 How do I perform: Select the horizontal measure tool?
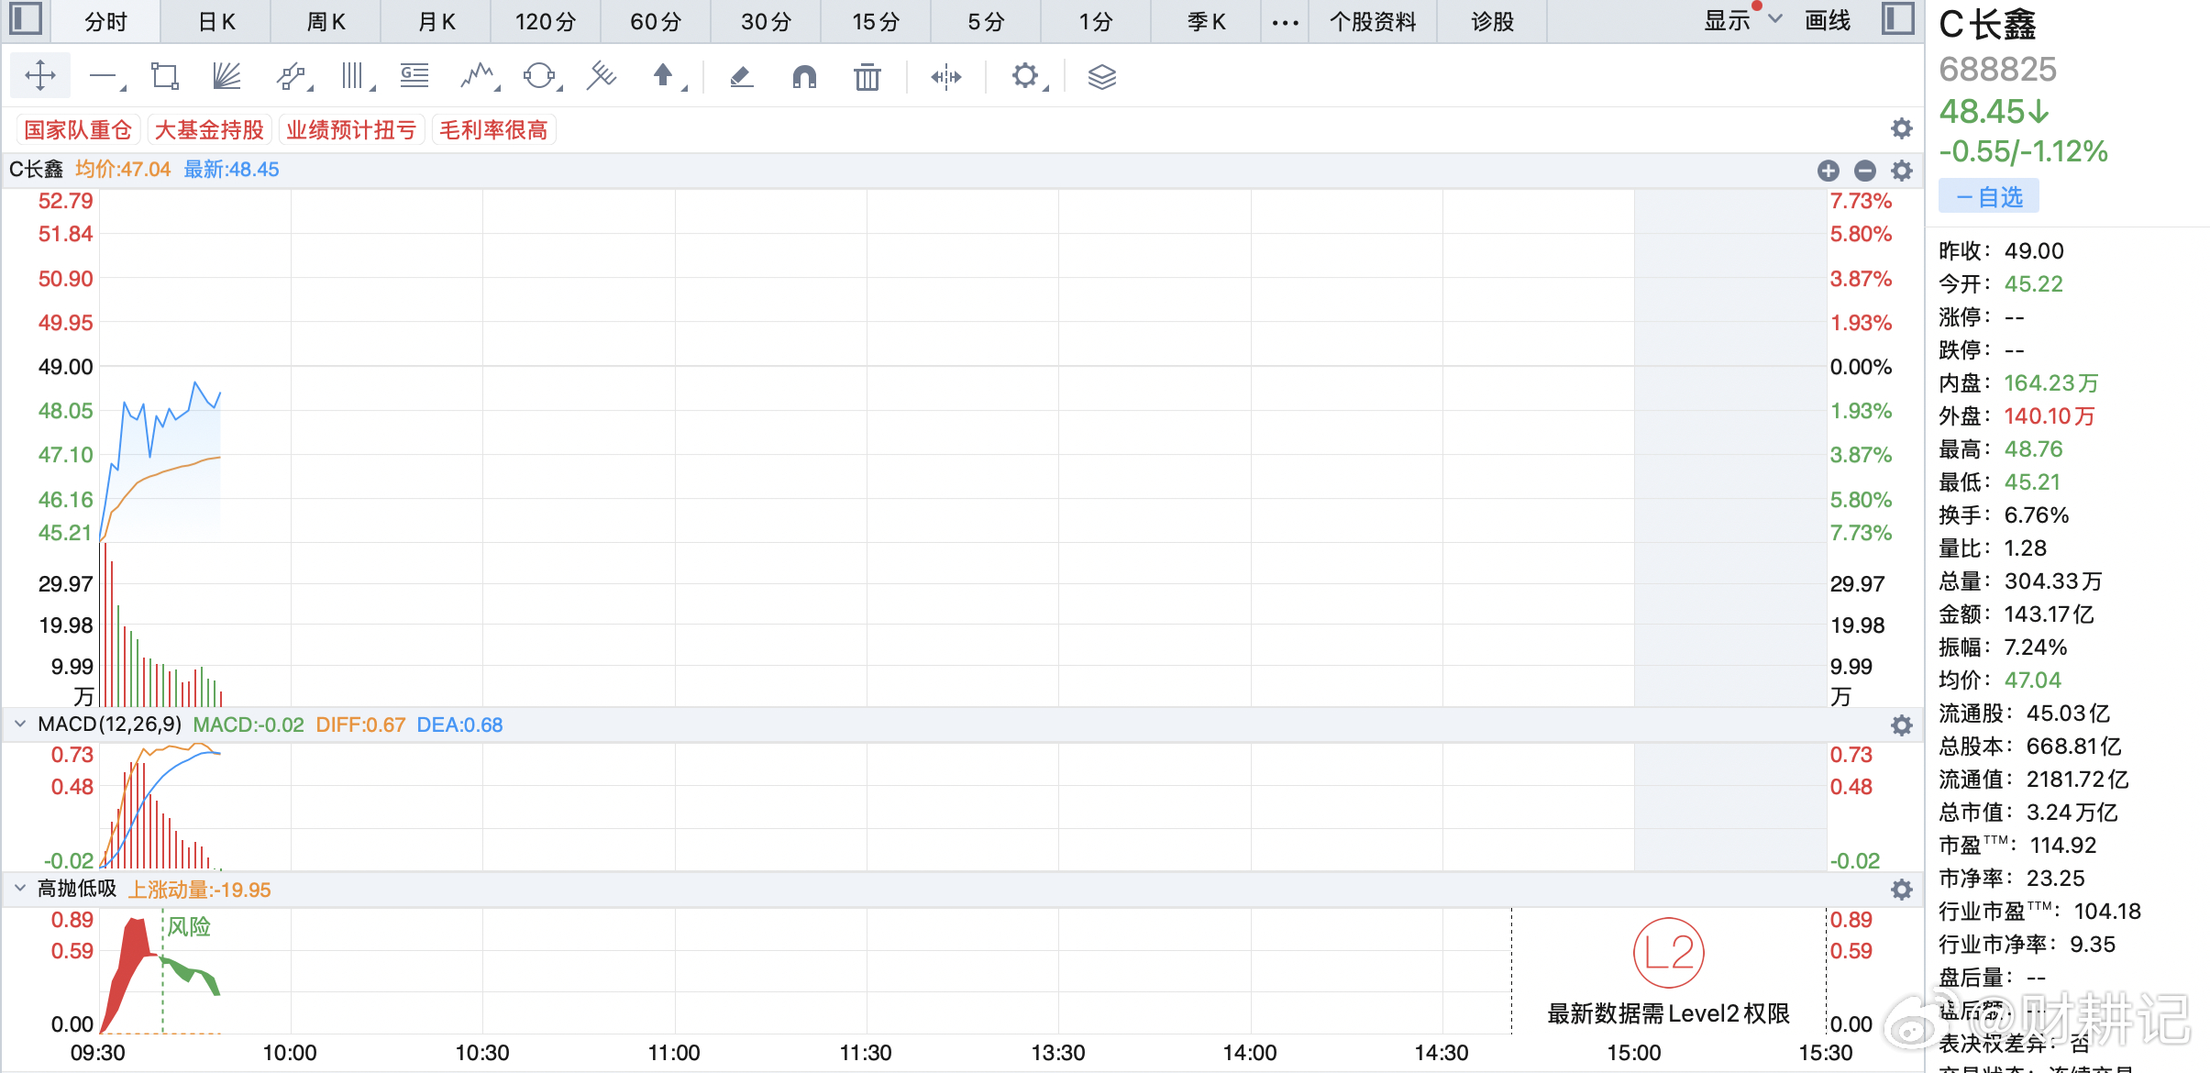pyautogui.click(x=946, y=77)
